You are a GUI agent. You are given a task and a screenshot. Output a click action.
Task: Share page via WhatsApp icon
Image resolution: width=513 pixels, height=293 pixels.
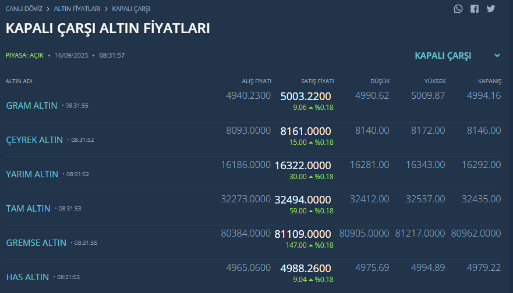coord(459,9)
